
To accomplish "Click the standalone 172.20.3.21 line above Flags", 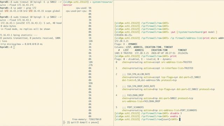I will [x=121, y=41].
